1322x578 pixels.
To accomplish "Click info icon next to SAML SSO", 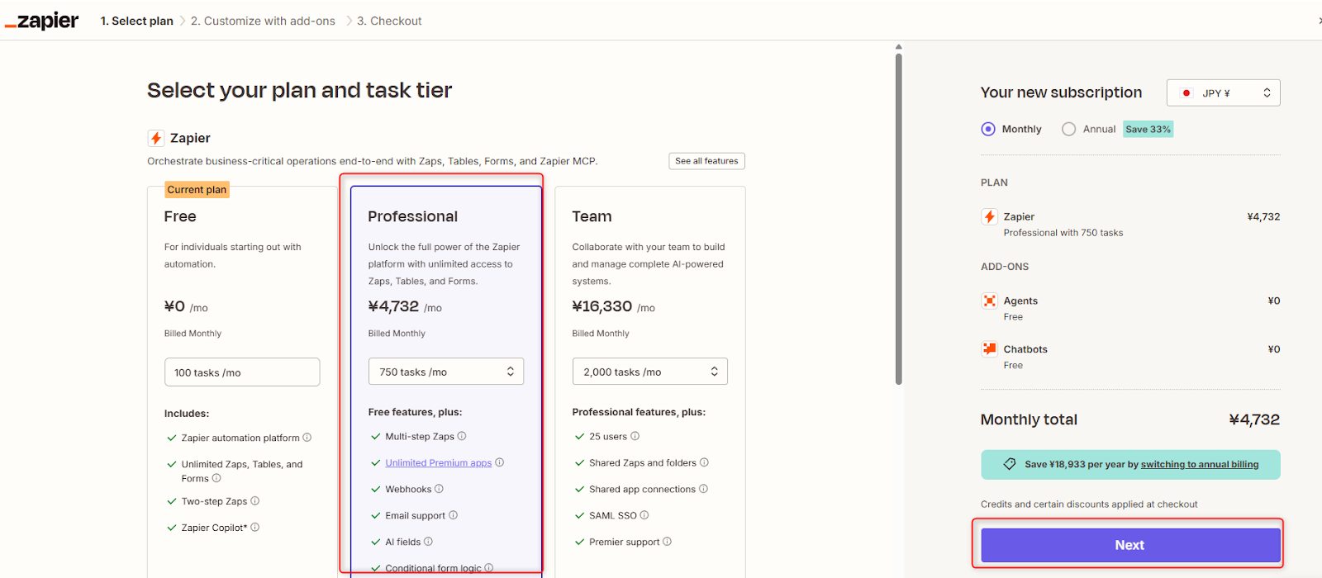I will click(644, 515).
